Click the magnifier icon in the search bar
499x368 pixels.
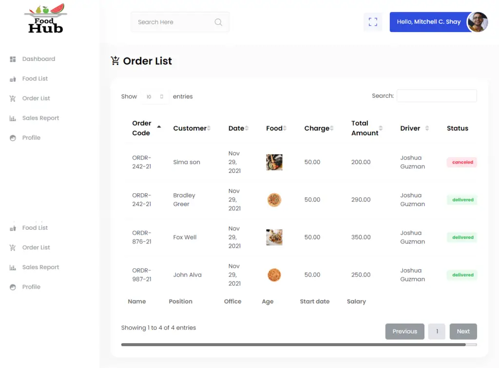[x=218, y=22]
